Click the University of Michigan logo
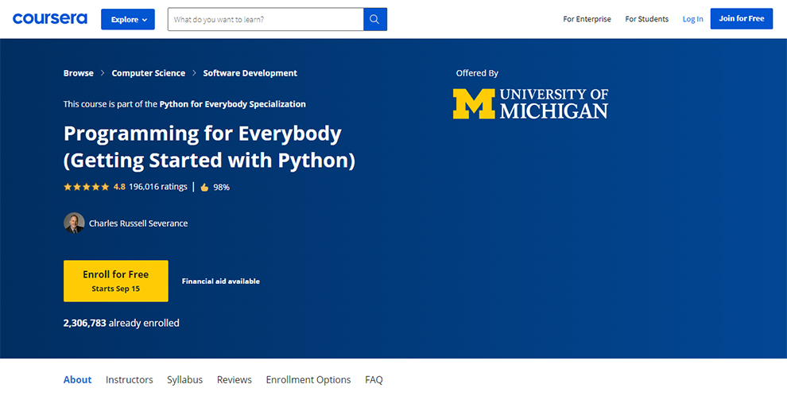The height and width of the screenshot is (396, 787). click(x=530, y=103)
